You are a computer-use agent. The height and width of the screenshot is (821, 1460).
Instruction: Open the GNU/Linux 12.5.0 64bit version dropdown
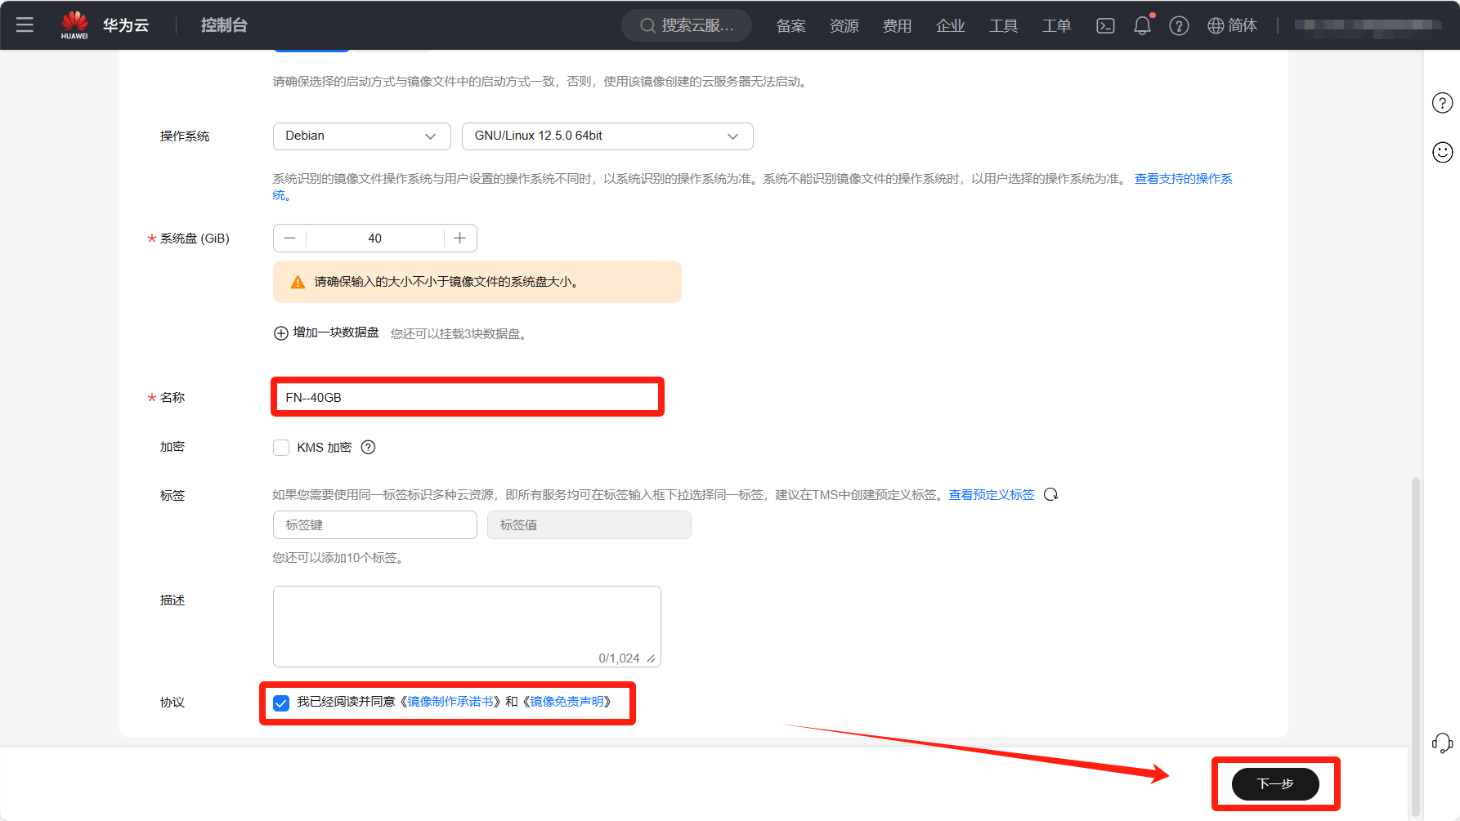pos(607,136)
